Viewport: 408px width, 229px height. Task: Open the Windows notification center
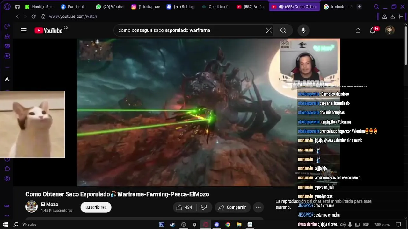(398, 225)
